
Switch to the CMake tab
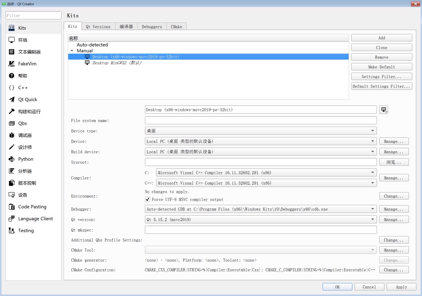pos(176,26)
